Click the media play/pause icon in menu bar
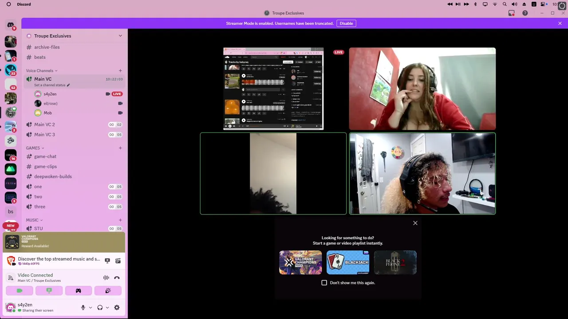568x319 pixels. (x=458, y=4)
